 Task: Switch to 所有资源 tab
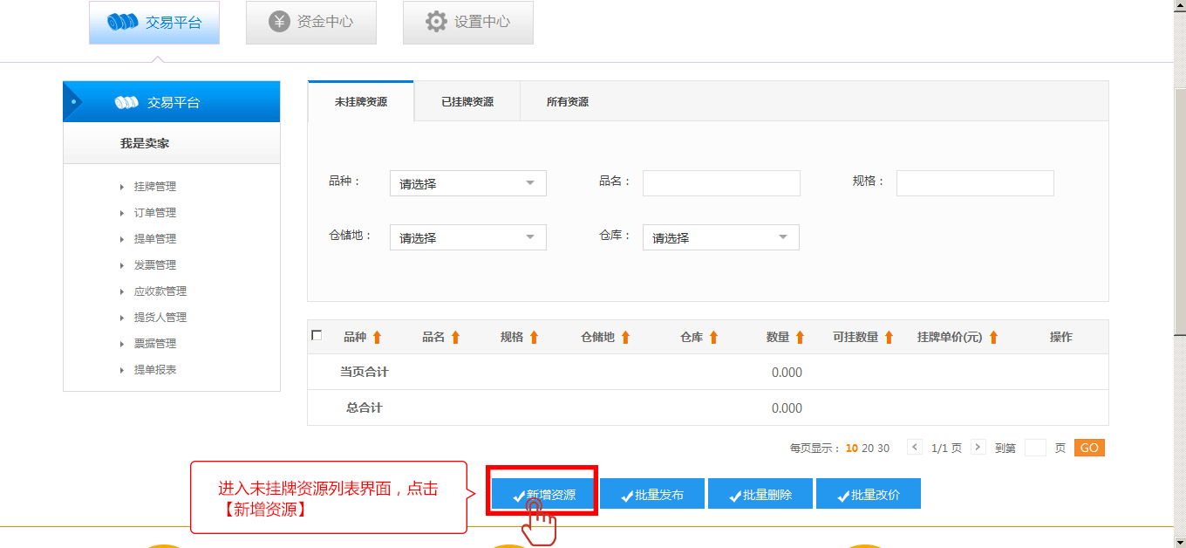point(567,102)
